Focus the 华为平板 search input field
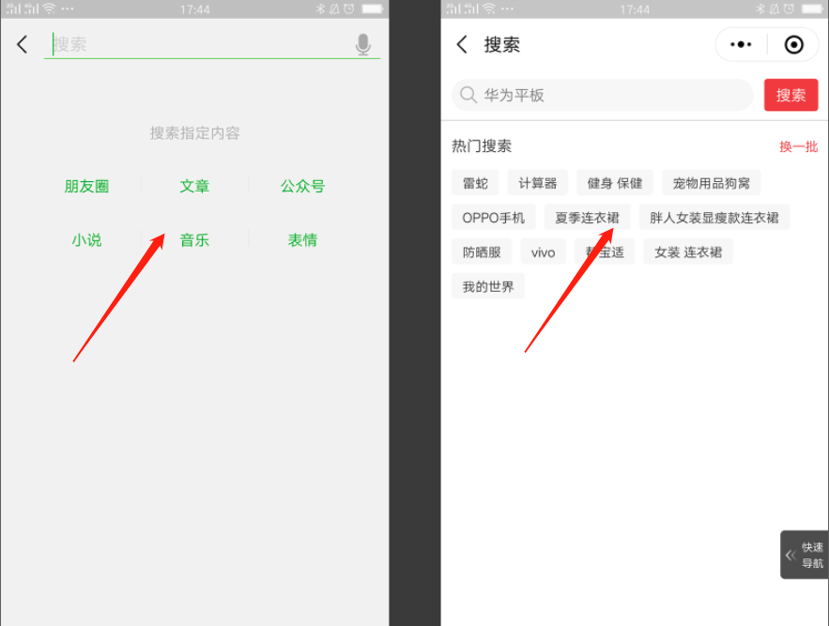The image size is (829, 626). [610, 95]
